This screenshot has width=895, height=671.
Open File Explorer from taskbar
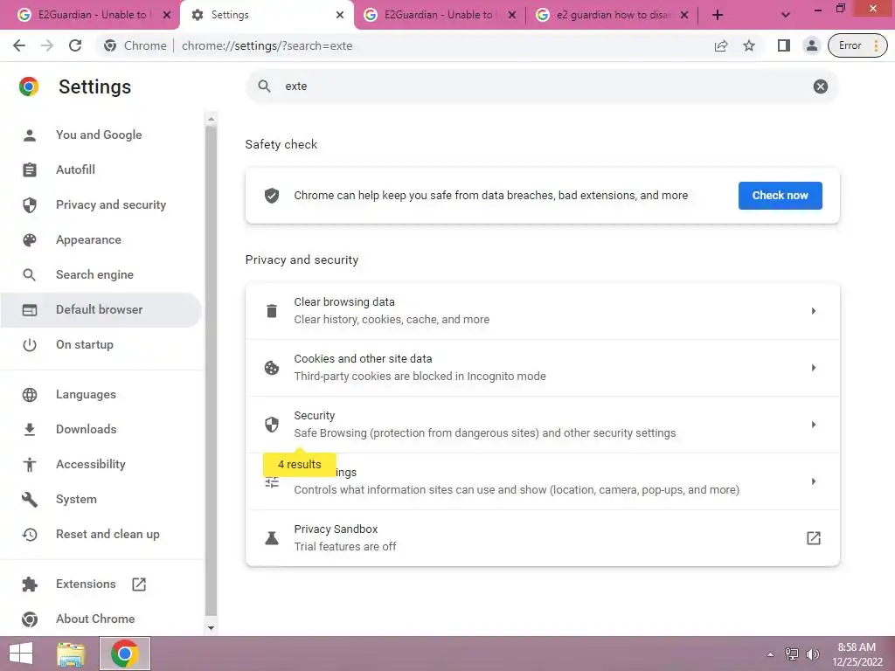coord(71,654)
